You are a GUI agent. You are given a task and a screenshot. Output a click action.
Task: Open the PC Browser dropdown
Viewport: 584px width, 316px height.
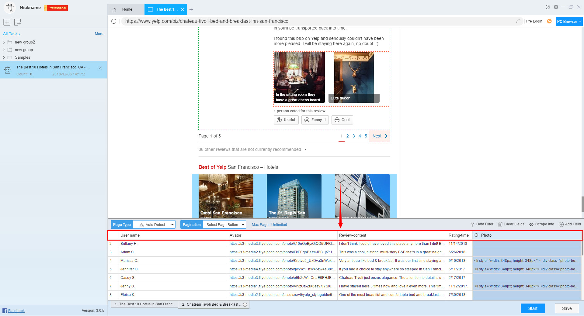[x=569, y=22]
